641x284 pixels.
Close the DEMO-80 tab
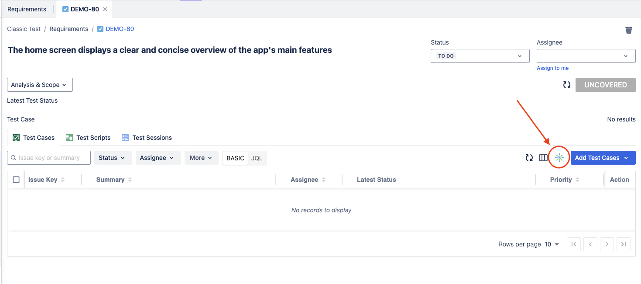[105, 9]
